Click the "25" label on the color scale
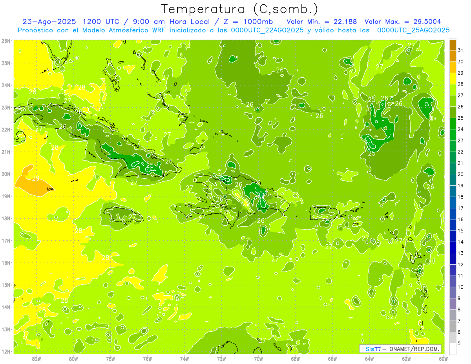Screen dimensions: 471x364 [461, 118]
